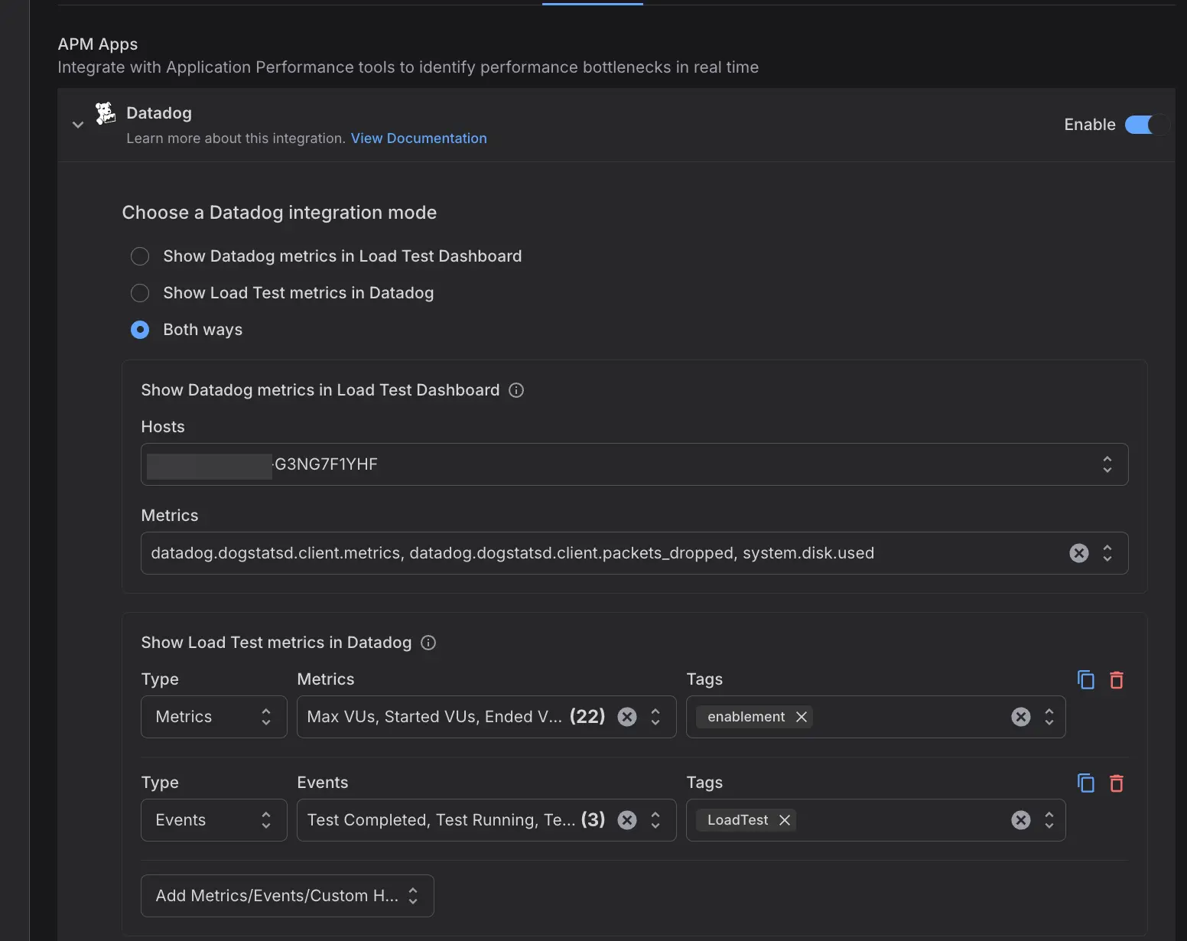Expand the Tags dropdown containing enablement
This screenshot has width=1187, height=941.
1049,717
